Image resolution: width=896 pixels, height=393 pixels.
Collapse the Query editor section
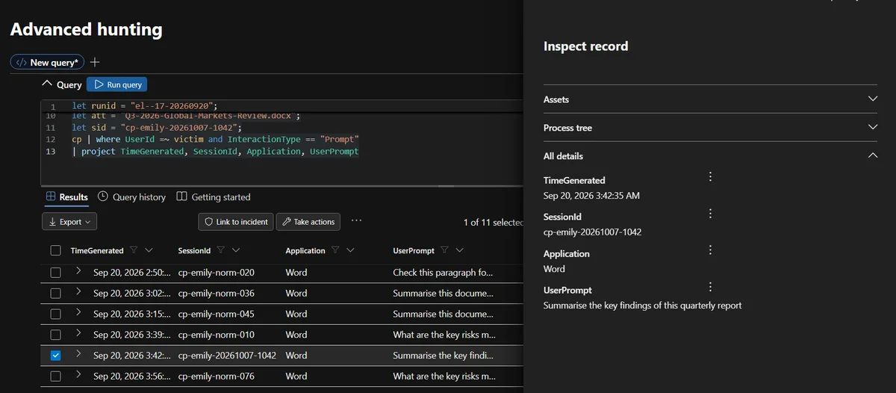tap(48, 84)
